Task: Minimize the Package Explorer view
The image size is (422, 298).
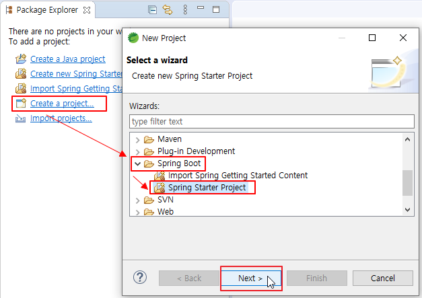Action: click(201, 8)
